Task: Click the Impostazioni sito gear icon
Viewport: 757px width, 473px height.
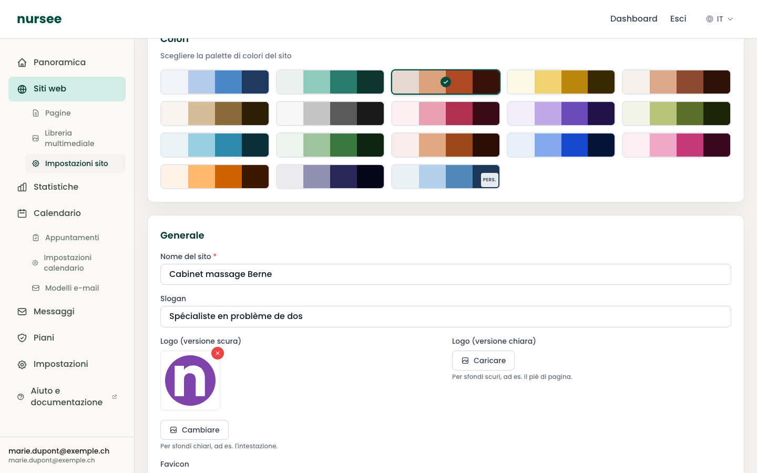Action: 36,163
